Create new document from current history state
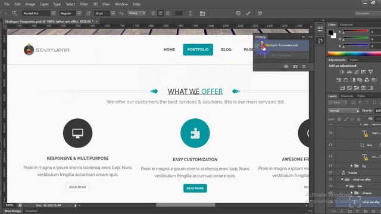Image resolution: width=381 pixels, height=214 pixels. 286,67
